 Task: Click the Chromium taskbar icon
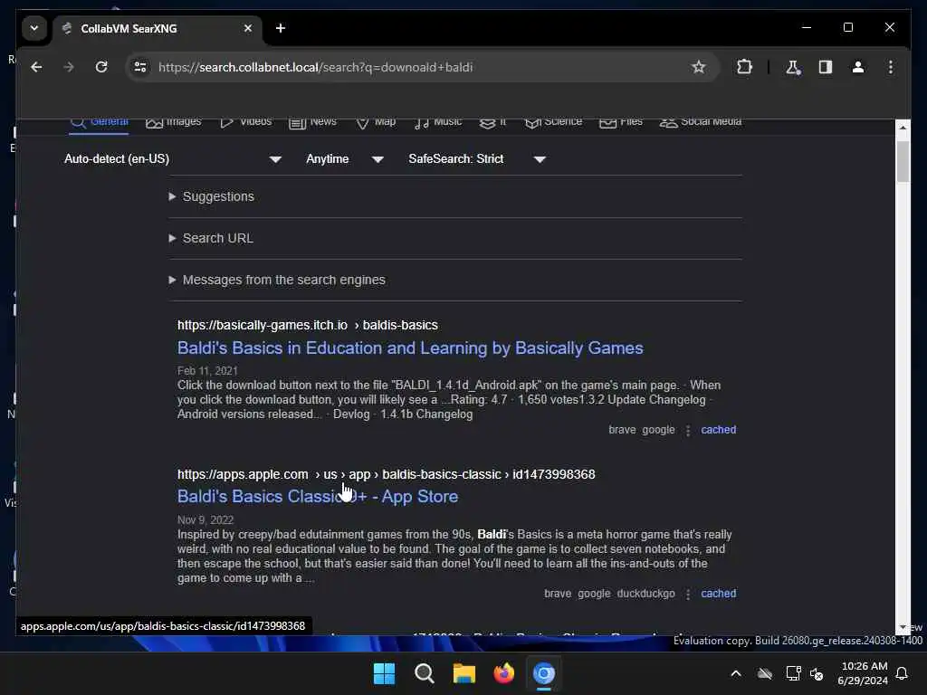pyautogui.click(x=544, y=673)
